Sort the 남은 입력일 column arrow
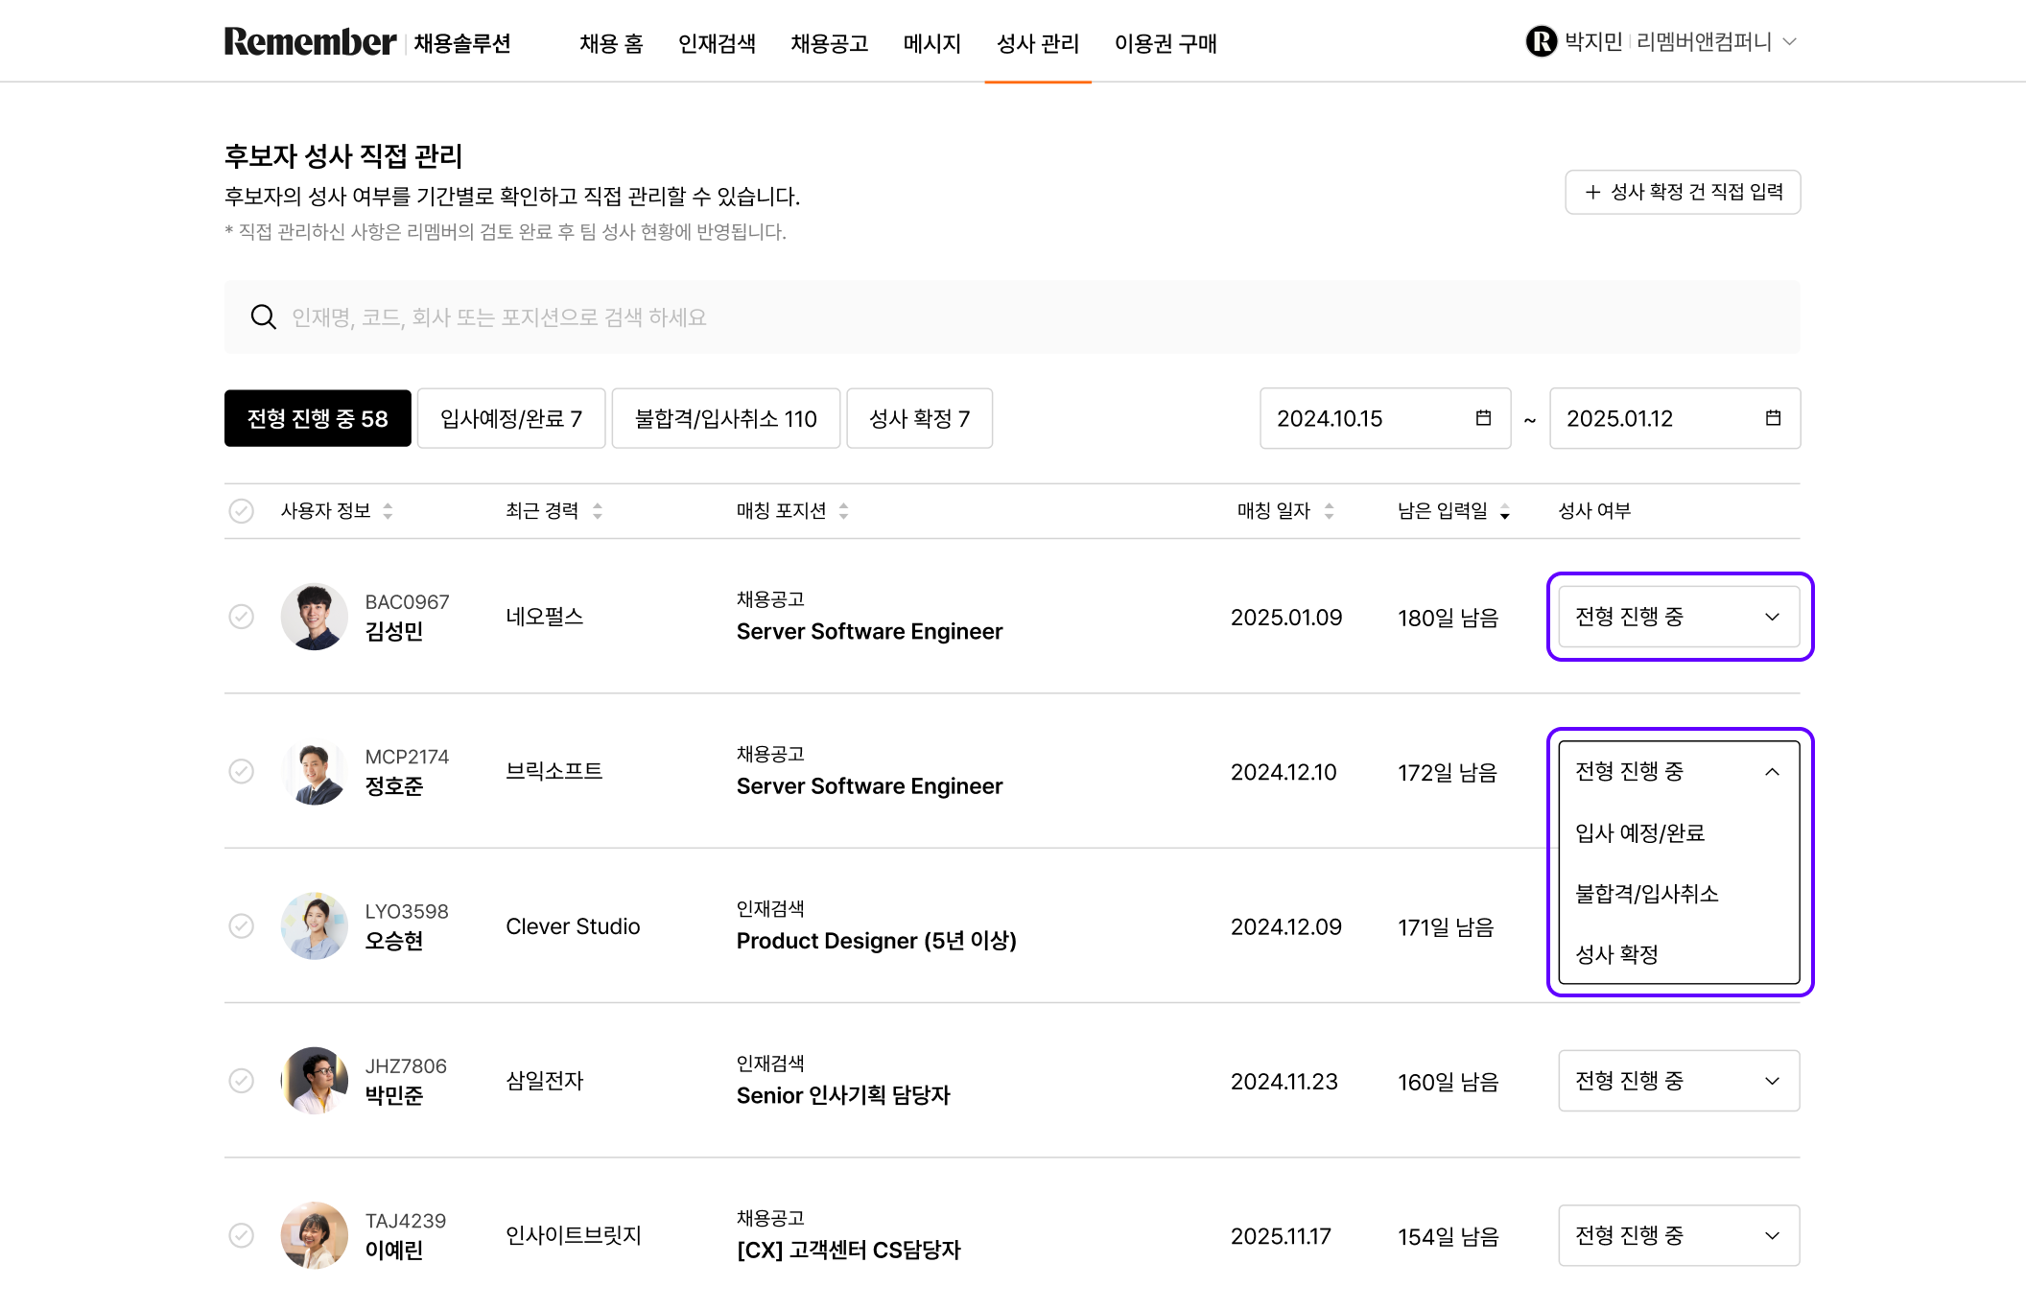 (1506, 511)
